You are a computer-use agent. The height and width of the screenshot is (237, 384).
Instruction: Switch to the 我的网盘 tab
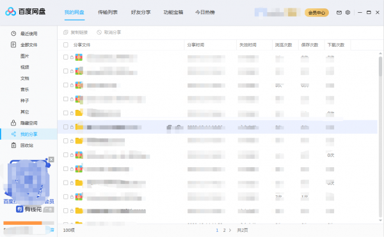pyautogui.click(x=74, y=12)
